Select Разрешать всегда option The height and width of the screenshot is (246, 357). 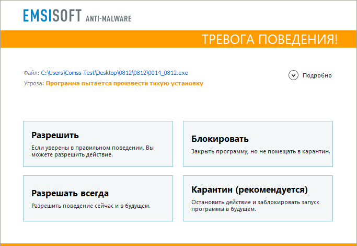point(98,198)
